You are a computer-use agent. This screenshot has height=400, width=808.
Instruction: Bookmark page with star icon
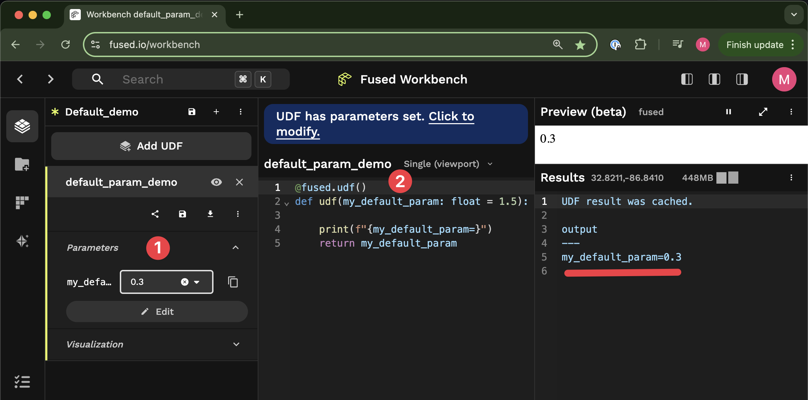(580, 45)
